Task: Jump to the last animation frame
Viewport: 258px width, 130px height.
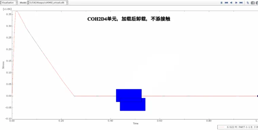Action: 241,3
